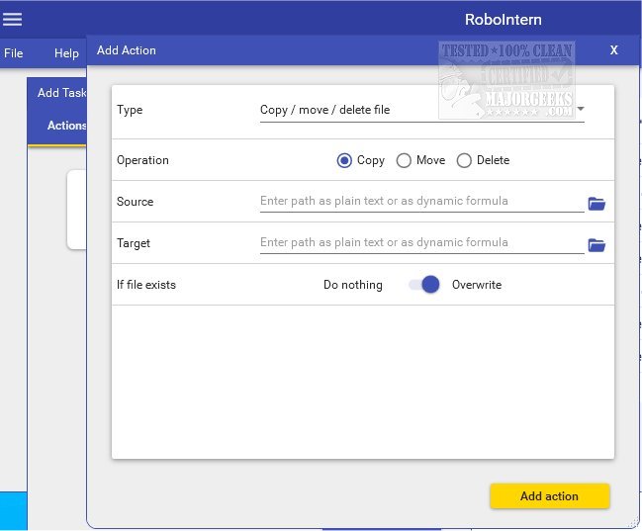Click the Do nothing label
Image resolution: width=642 pixels, height=531 pixels.
click(x=352, y=285)
